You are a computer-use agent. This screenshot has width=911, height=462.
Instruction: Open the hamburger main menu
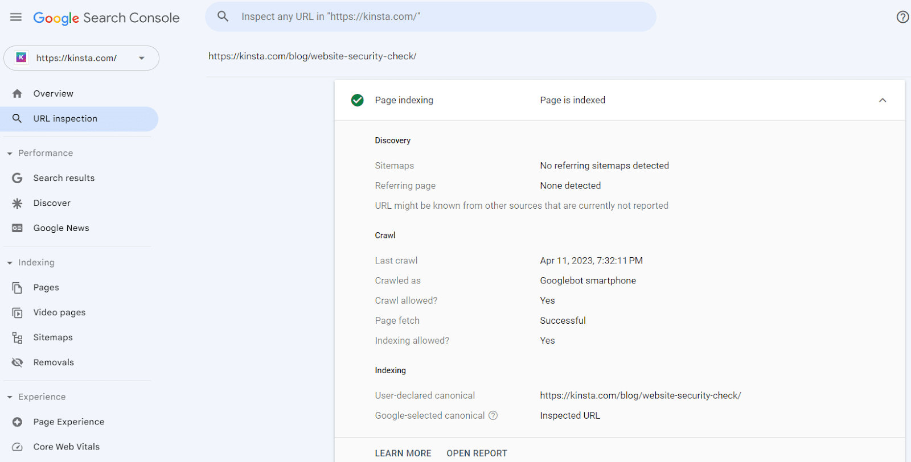[16, 17]
